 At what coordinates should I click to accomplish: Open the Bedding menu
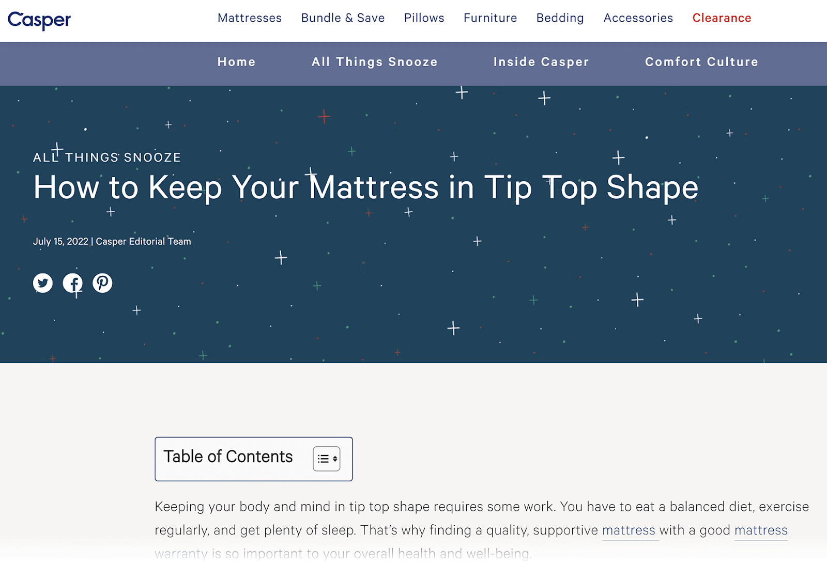[x=560, y=18]
